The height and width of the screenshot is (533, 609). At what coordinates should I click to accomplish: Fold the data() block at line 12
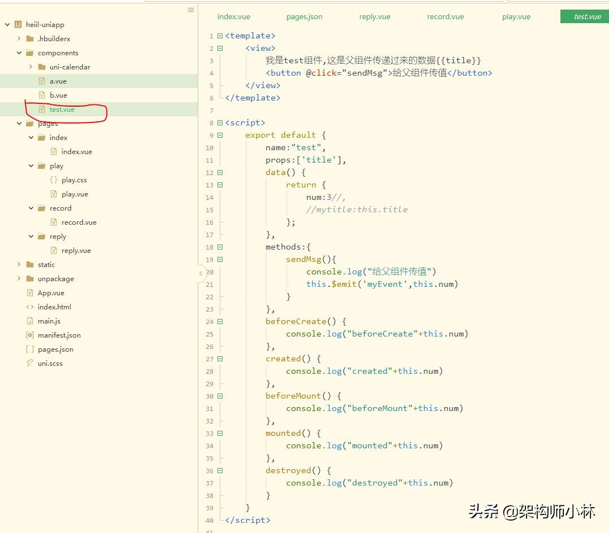(220, 173)
